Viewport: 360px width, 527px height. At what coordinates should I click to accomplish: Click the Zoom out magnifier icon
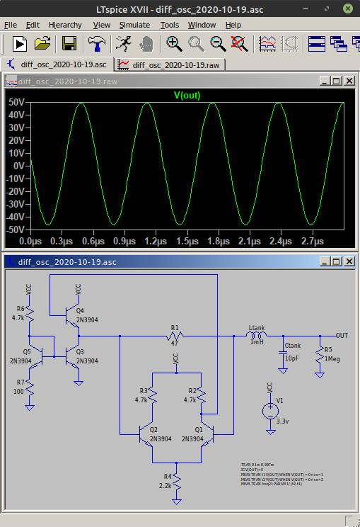point(218,44)
